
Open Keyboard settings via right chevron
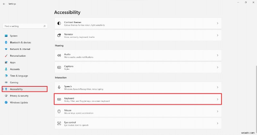pos(217,99)
